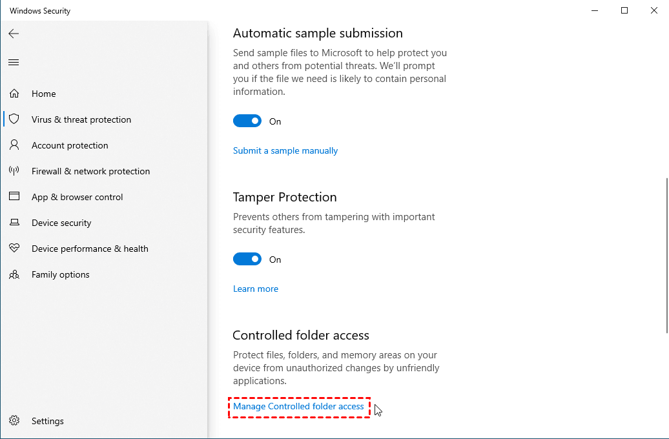Open Manage Controlled folder access link
The image size is (669, 439).
(298, 407)
